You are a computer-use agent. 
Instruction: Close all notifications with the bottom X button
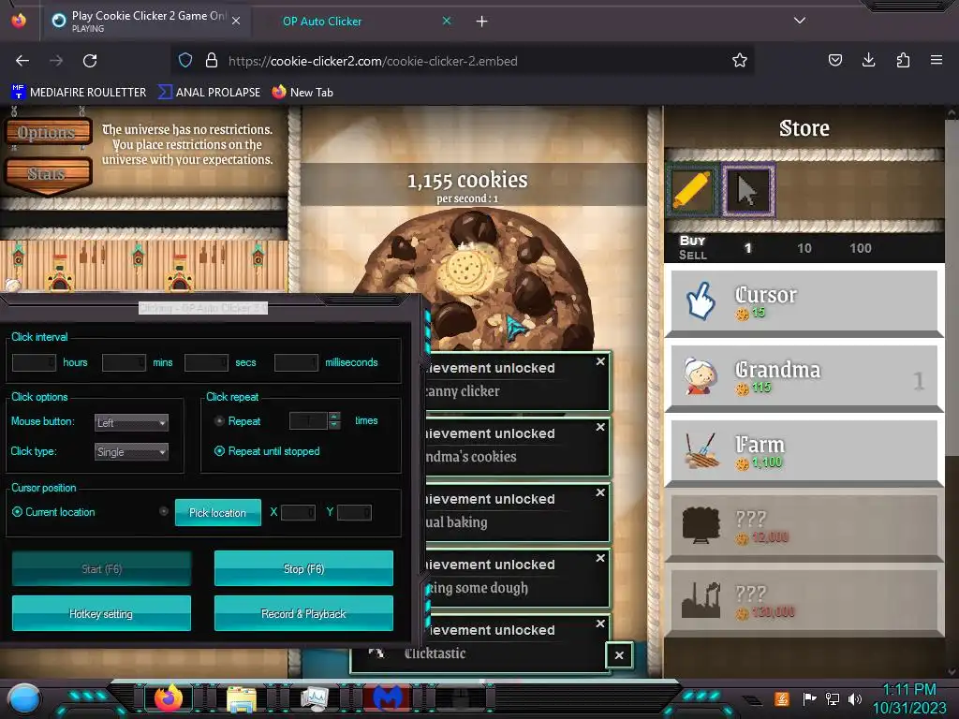pos(619,655)
